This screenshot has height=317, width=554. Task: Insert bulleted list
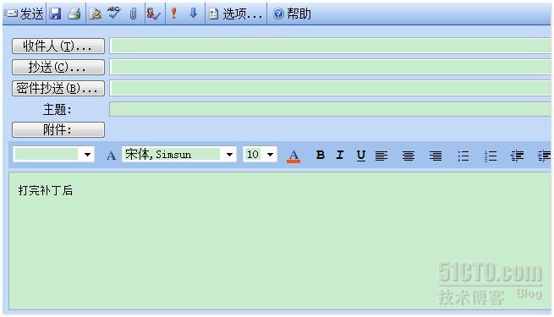point(463,156)
